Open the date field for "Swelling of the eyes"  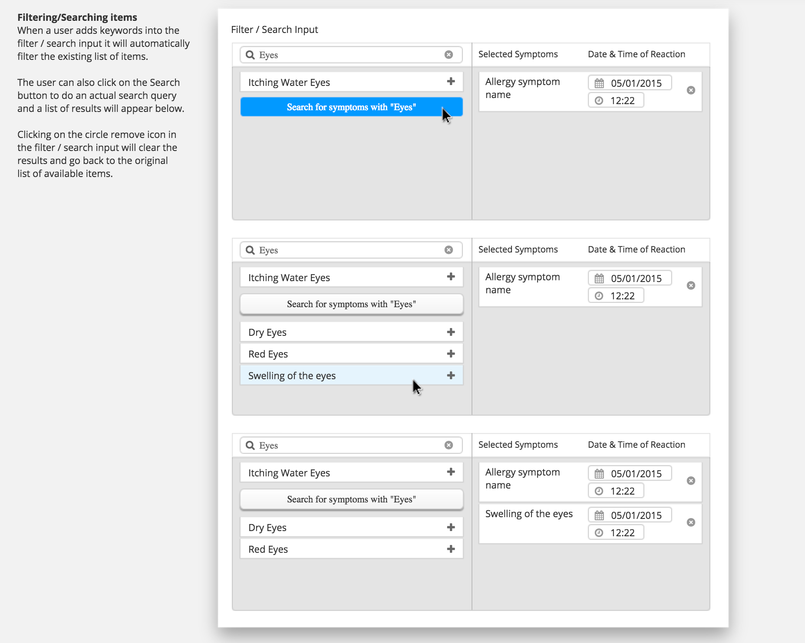tap(630, 515)
